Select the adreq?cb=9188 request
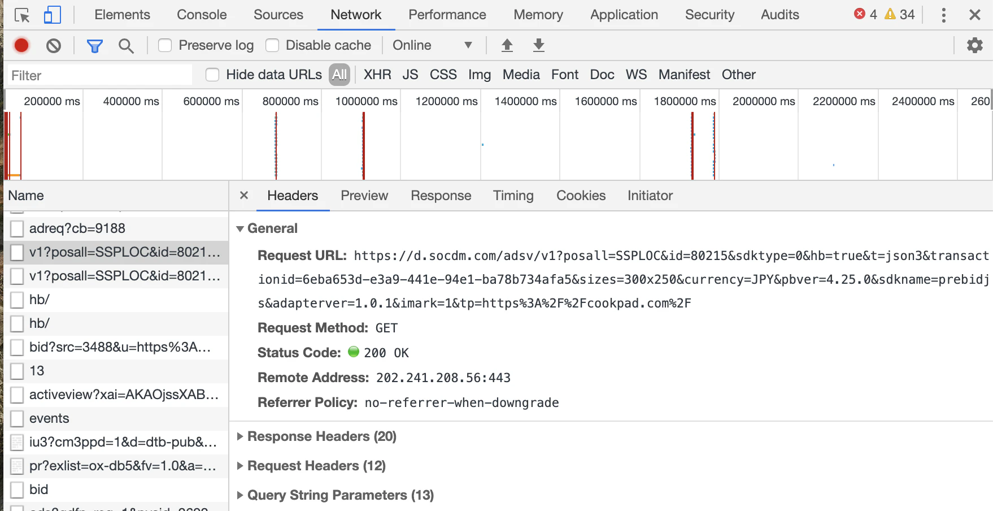 click(x=116, y=228)
